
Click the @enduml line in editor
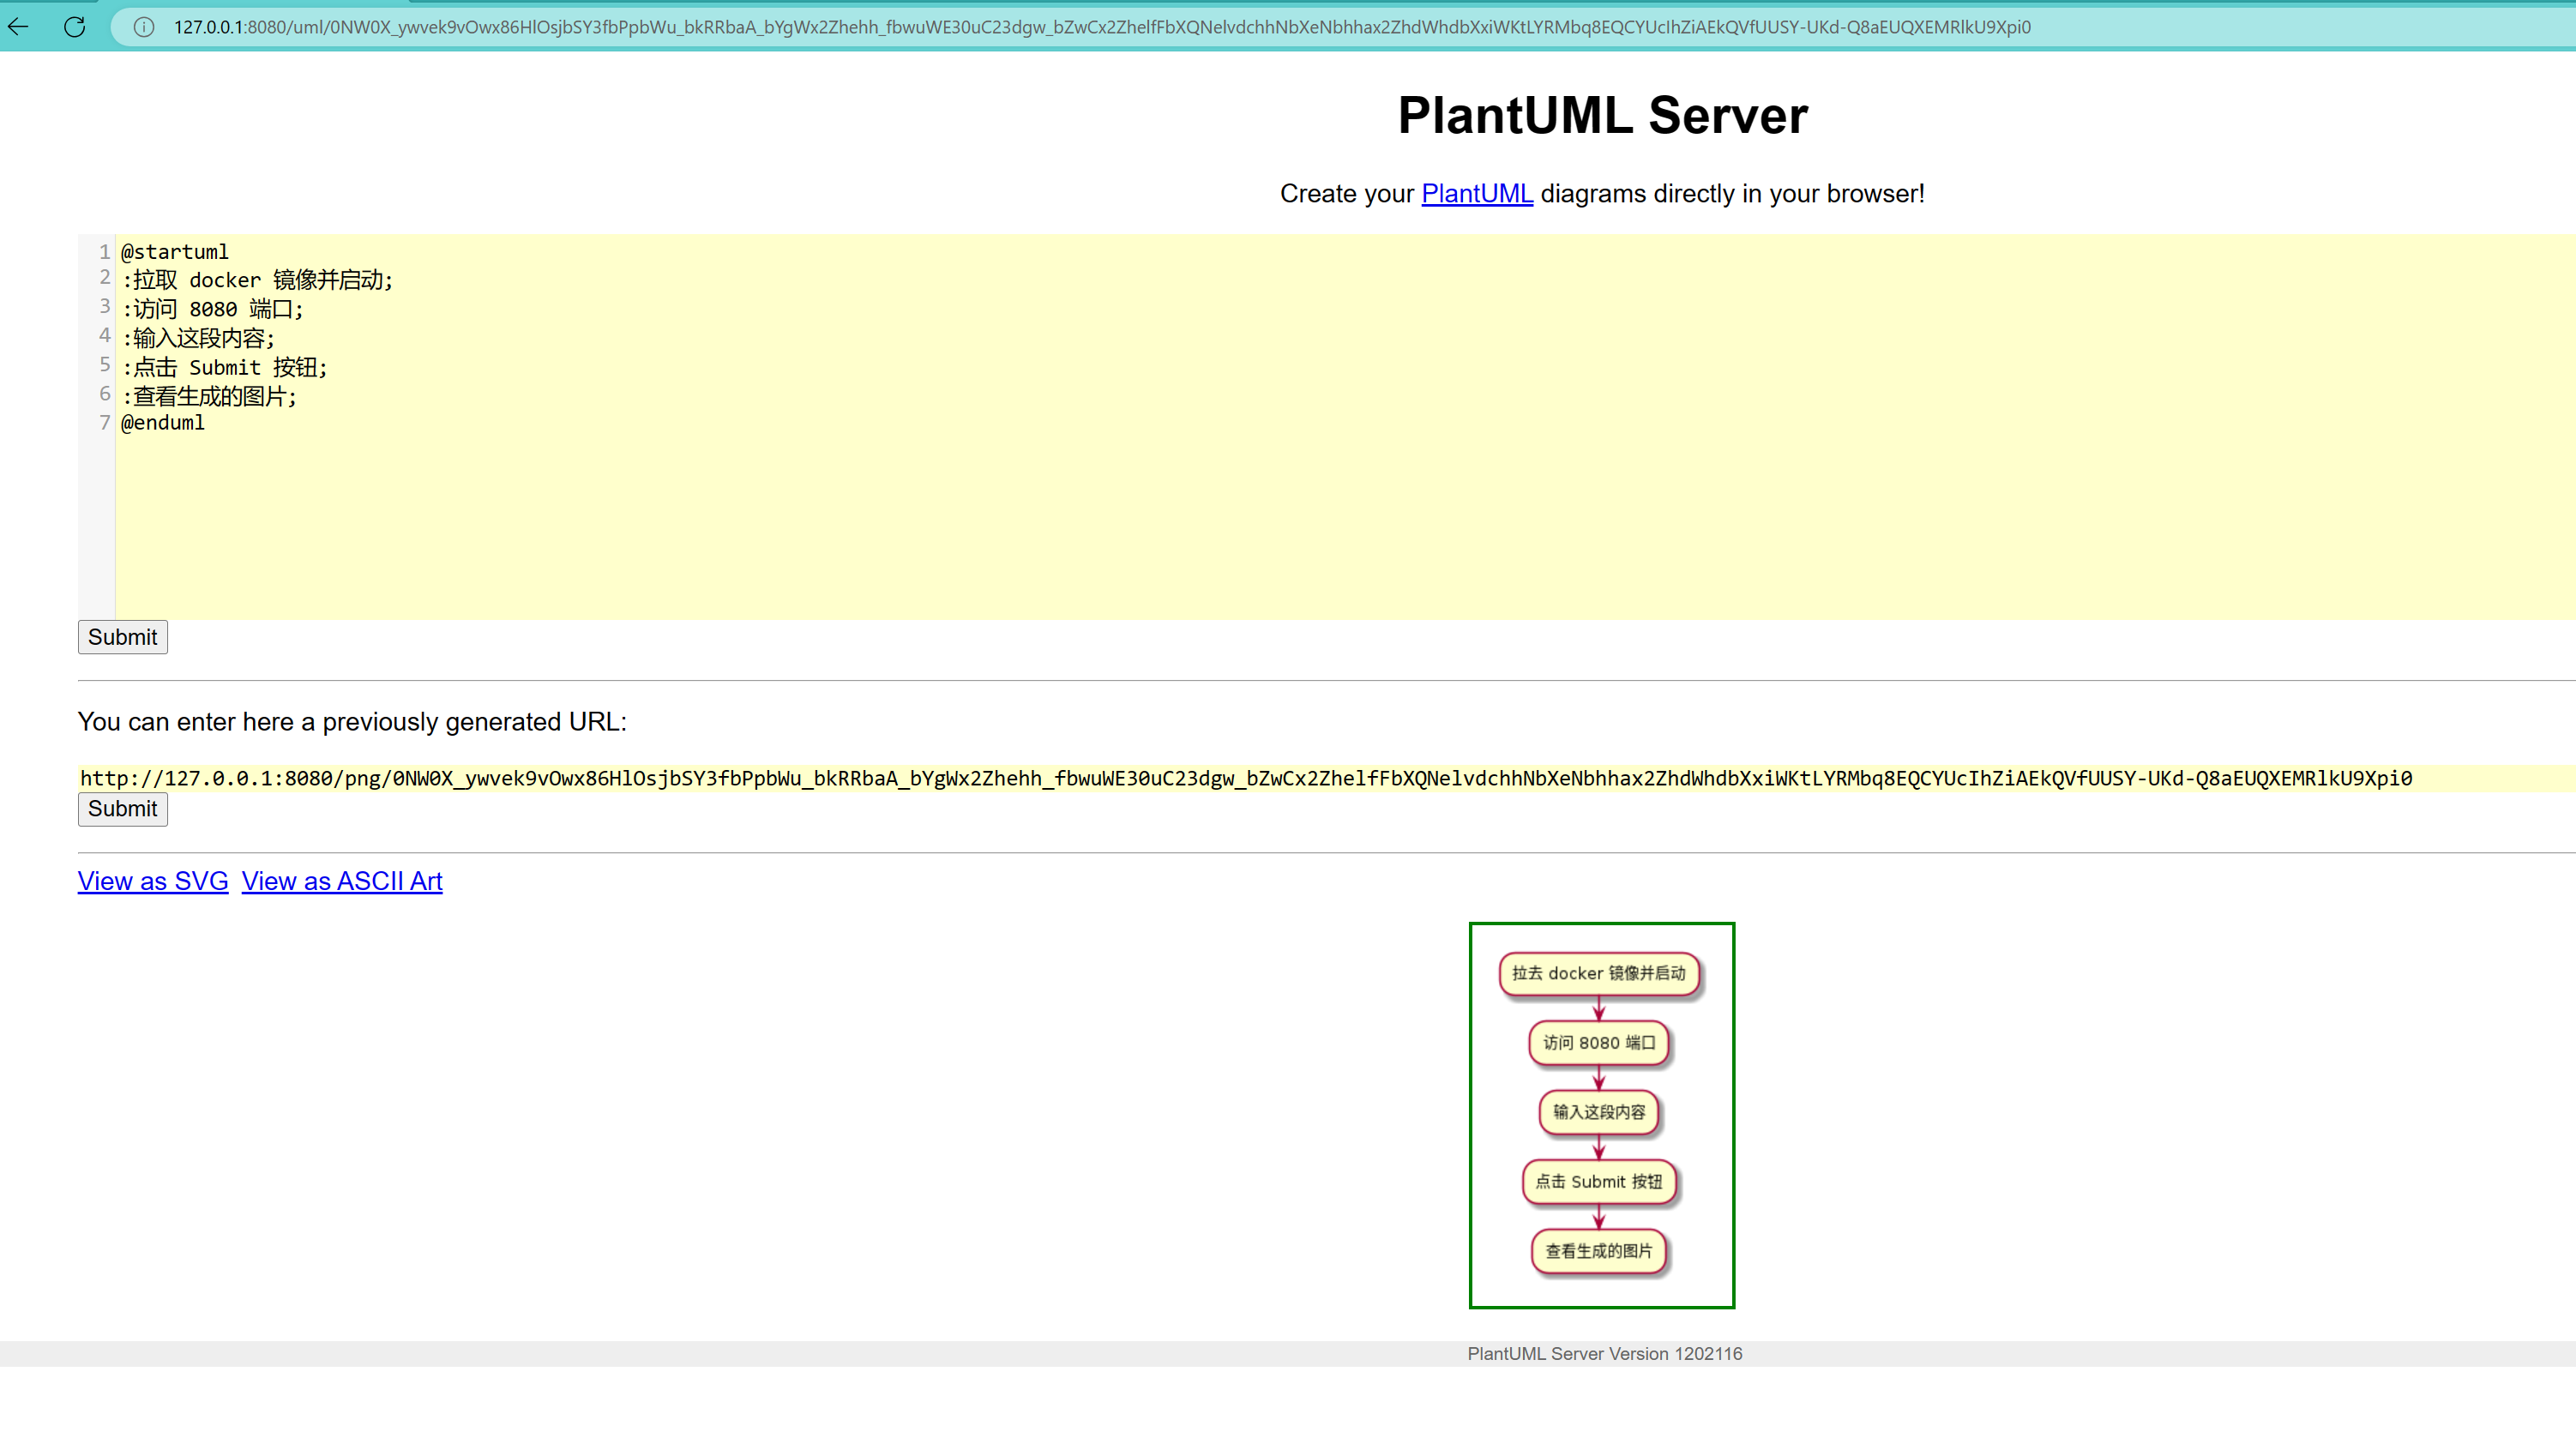[163, 423]
